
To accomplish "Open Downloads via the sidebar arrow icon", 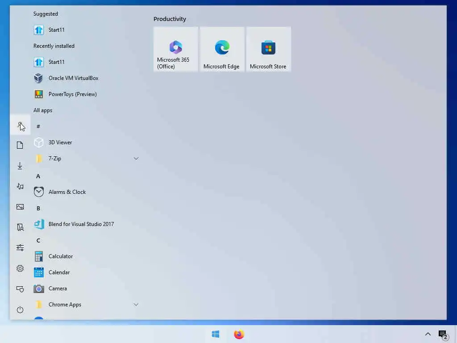I will point(20,166).
